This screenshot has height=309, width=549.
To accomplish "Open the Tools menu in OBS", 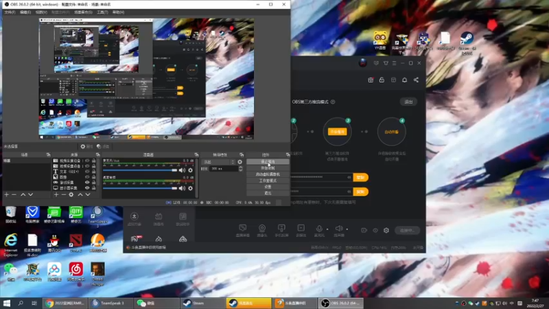I will click(102, 12).
